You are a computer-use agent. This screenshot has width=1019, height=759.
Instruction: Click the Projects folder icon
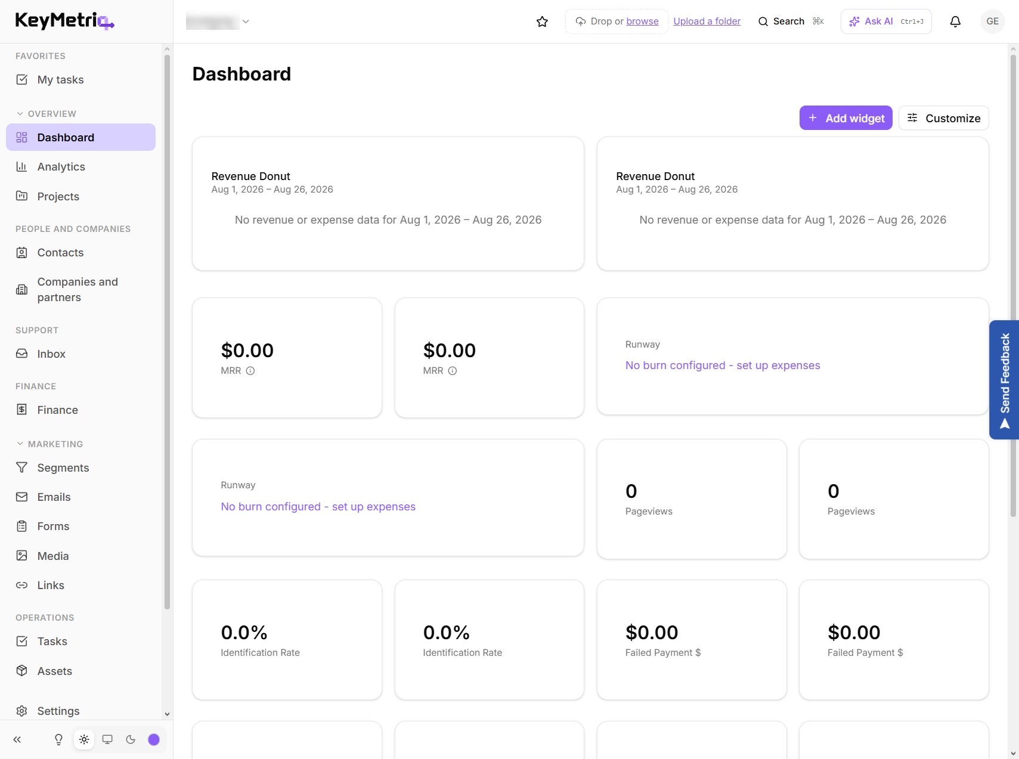tap(22, 196)
